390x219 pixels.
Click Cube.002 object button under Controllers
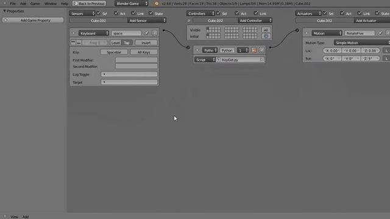click(215, 21)
